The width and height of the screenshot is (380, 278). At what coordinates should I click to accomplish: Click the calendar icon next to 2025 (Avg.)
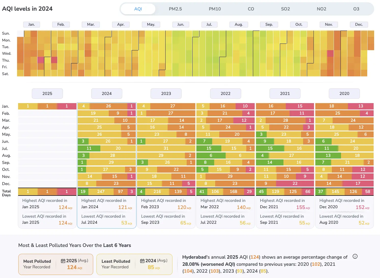pos(63,261)
